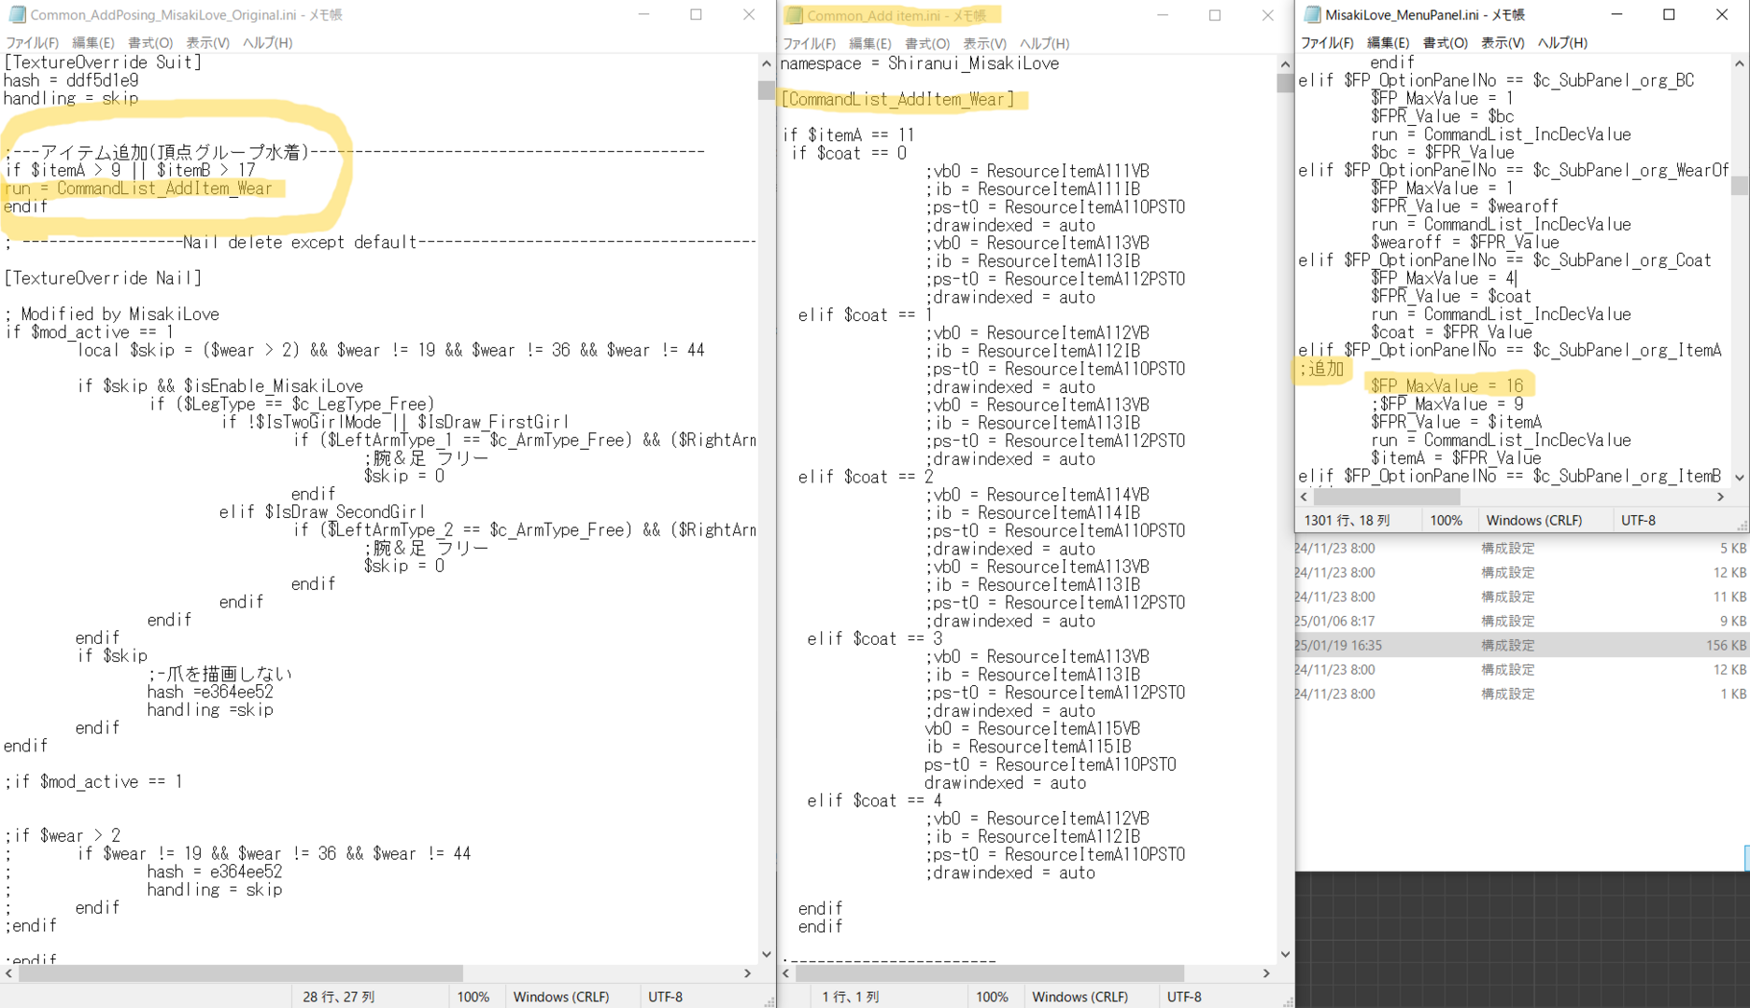
Task: Select file row dated 25/01/06 8:17
Action: [x=1520, y=621]
